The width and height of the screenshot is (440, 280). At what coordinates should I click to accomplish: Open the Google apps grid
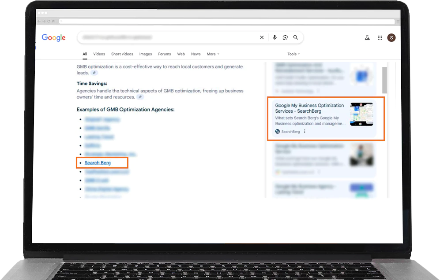(380, 37)
